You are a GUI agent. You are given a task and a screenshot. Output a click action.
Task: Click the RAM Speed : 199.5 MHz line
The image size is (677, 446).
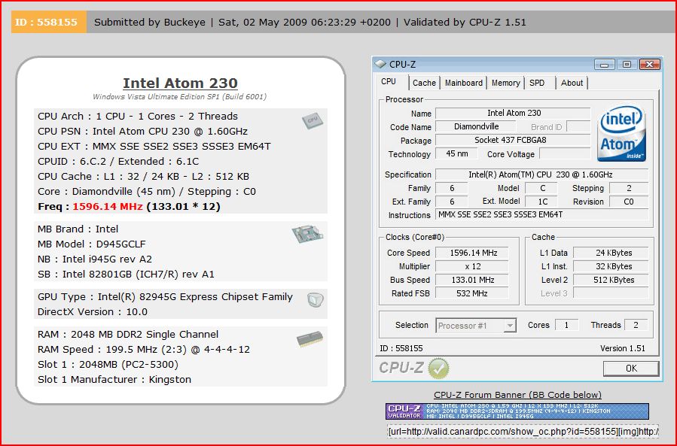click(144, 350)
